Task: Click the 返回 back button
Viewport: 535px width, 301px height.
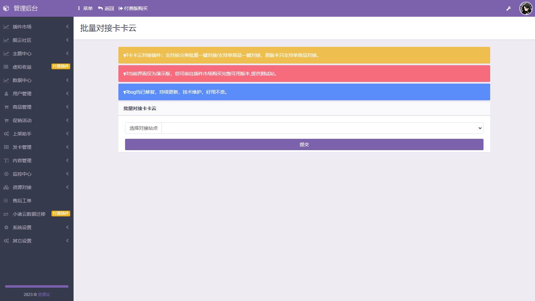Action: (106, 8)
